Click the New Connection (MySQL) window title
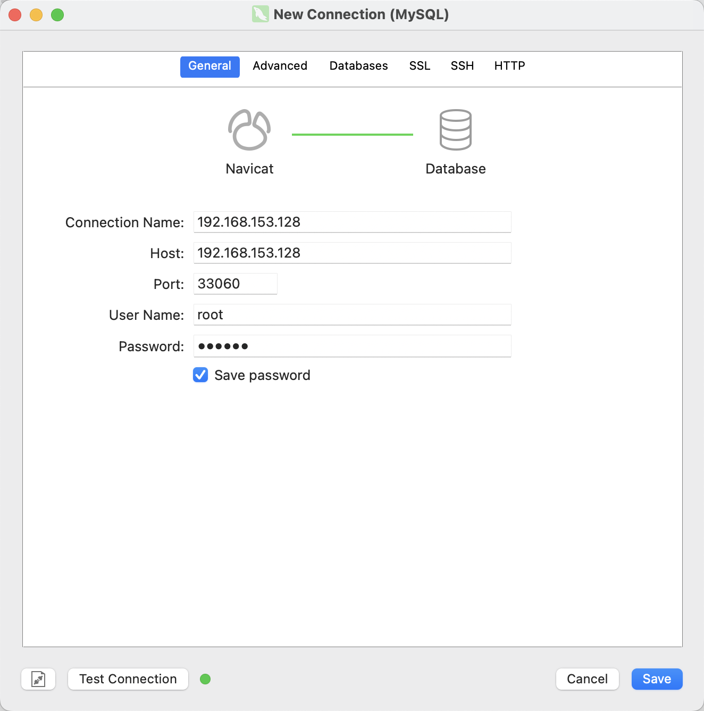704x711 pixels. [x=361, y=14]
